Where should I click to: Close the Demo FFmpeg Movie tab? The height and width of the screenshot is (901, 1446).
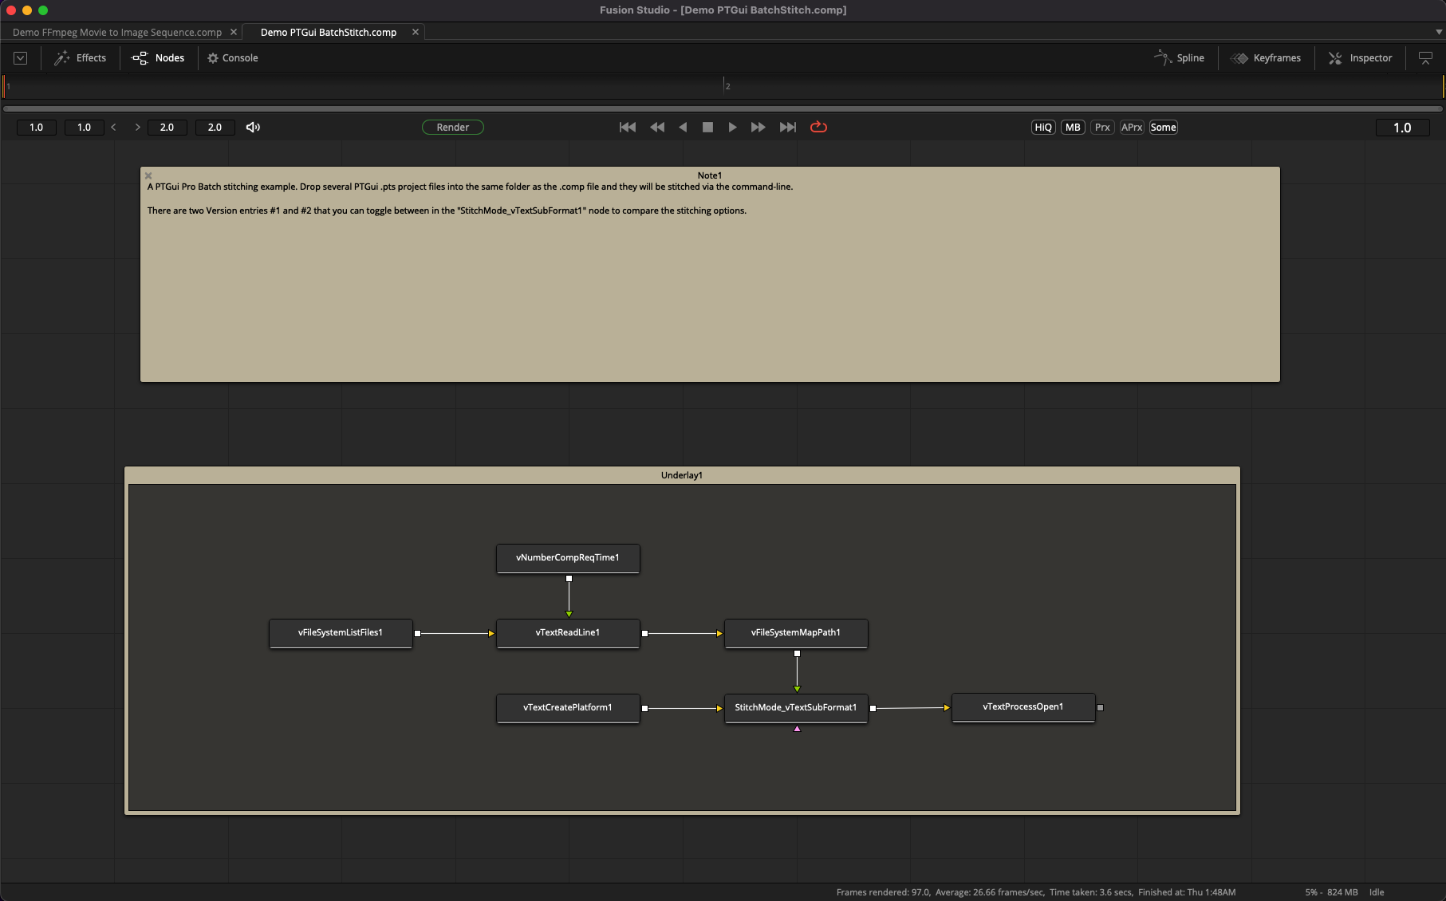[234, 33]
